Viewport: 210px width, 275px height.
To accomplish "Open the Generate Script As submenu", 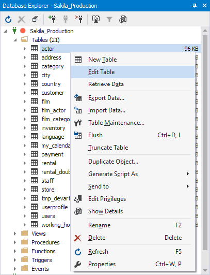I will 133,174.
